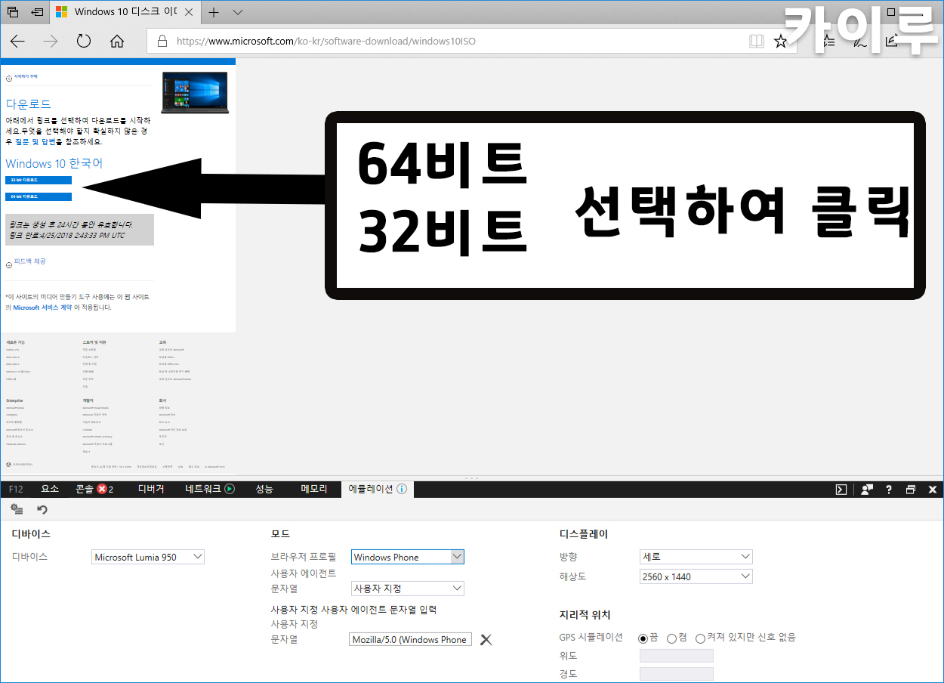944x683 pixels.
Task: Click the custom user agent string field
Action: click(411, 639)
